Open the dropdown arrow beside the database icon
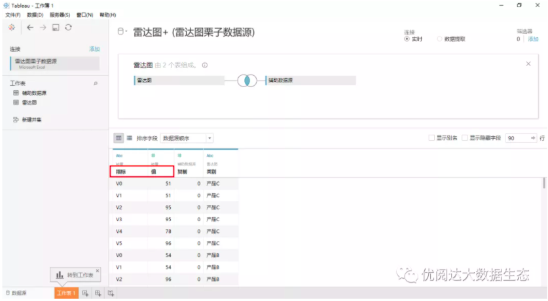Screen dimensions: 548x301 coord(126,31)
